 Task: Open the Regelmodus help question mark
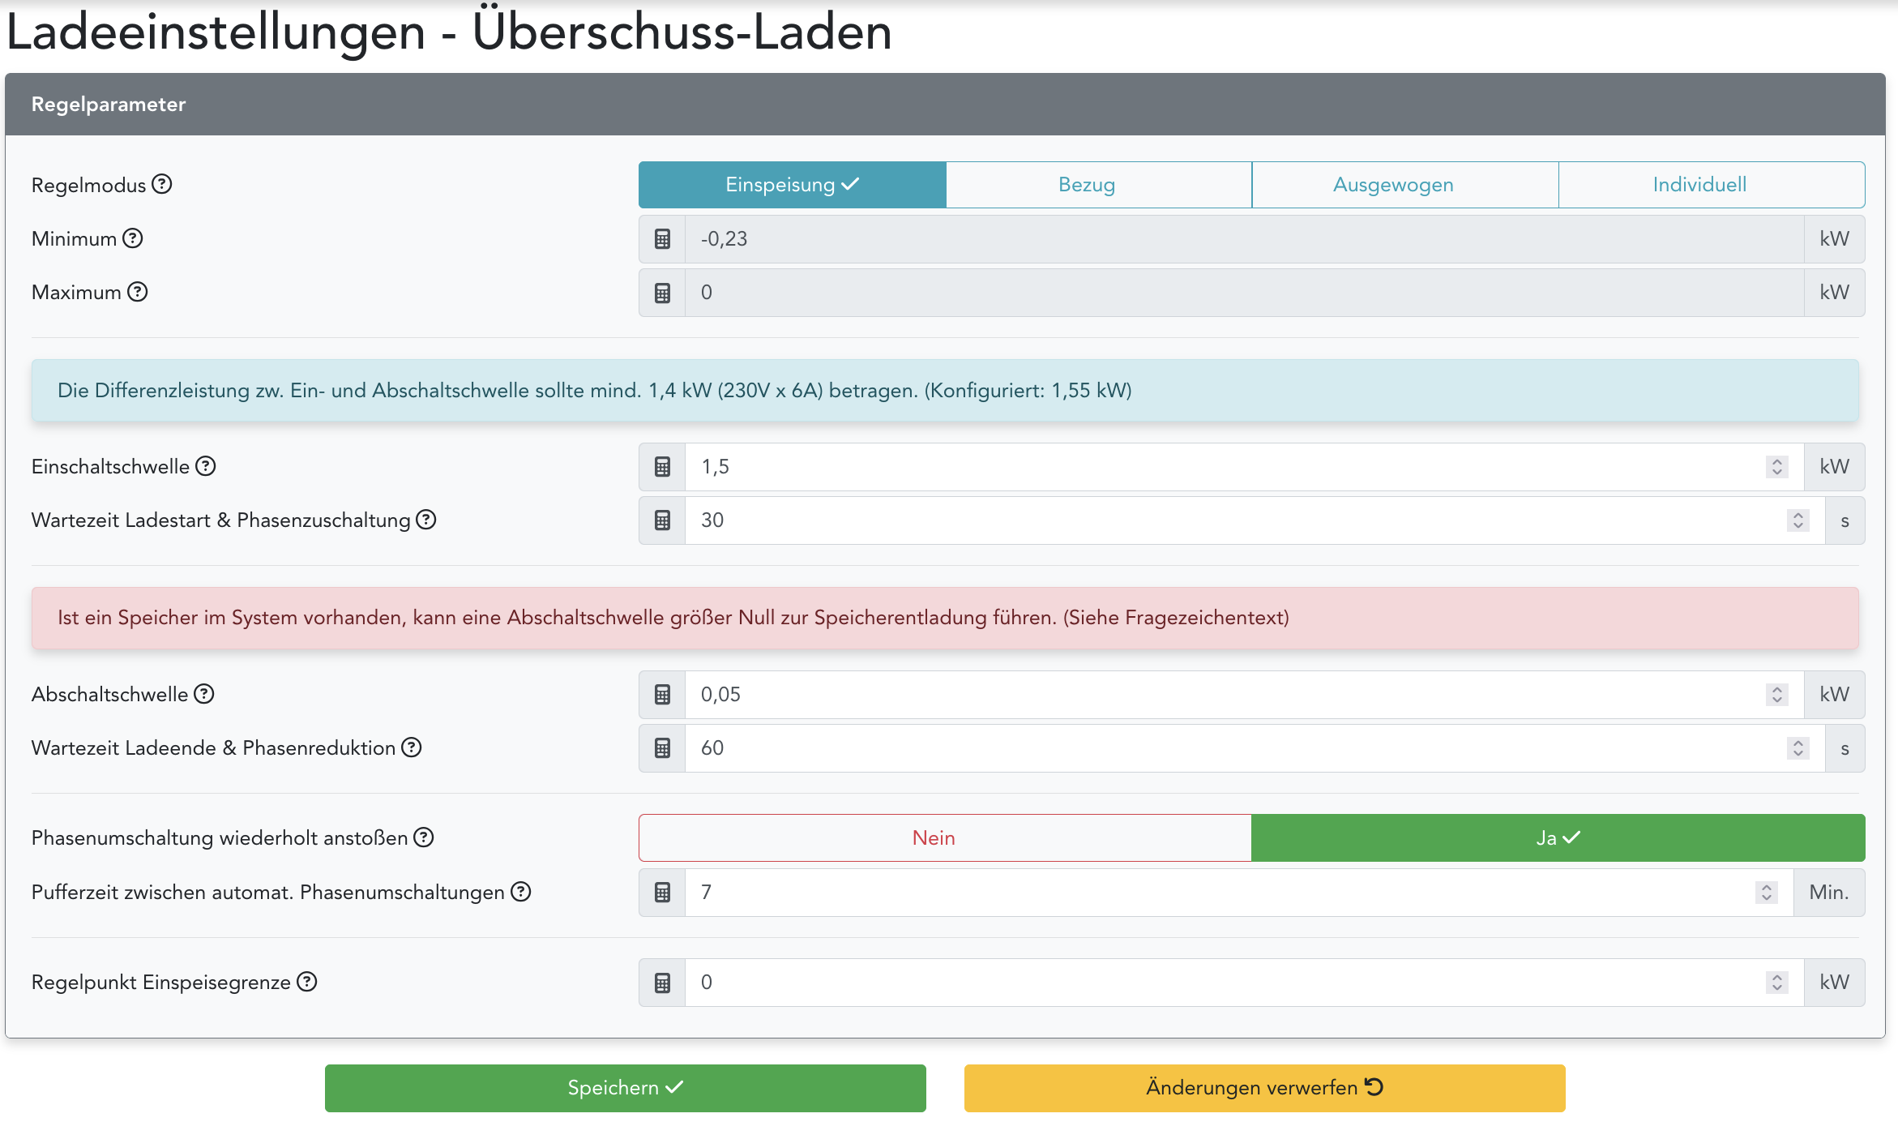click(162, 184)
